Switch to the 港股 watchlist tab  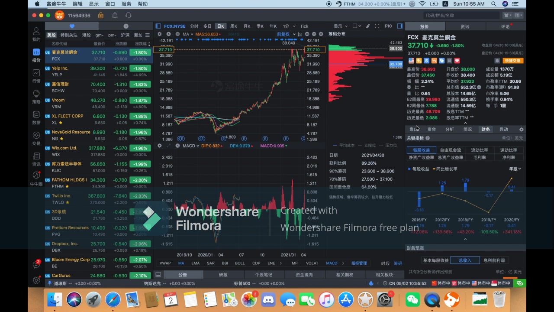point(87,35)
